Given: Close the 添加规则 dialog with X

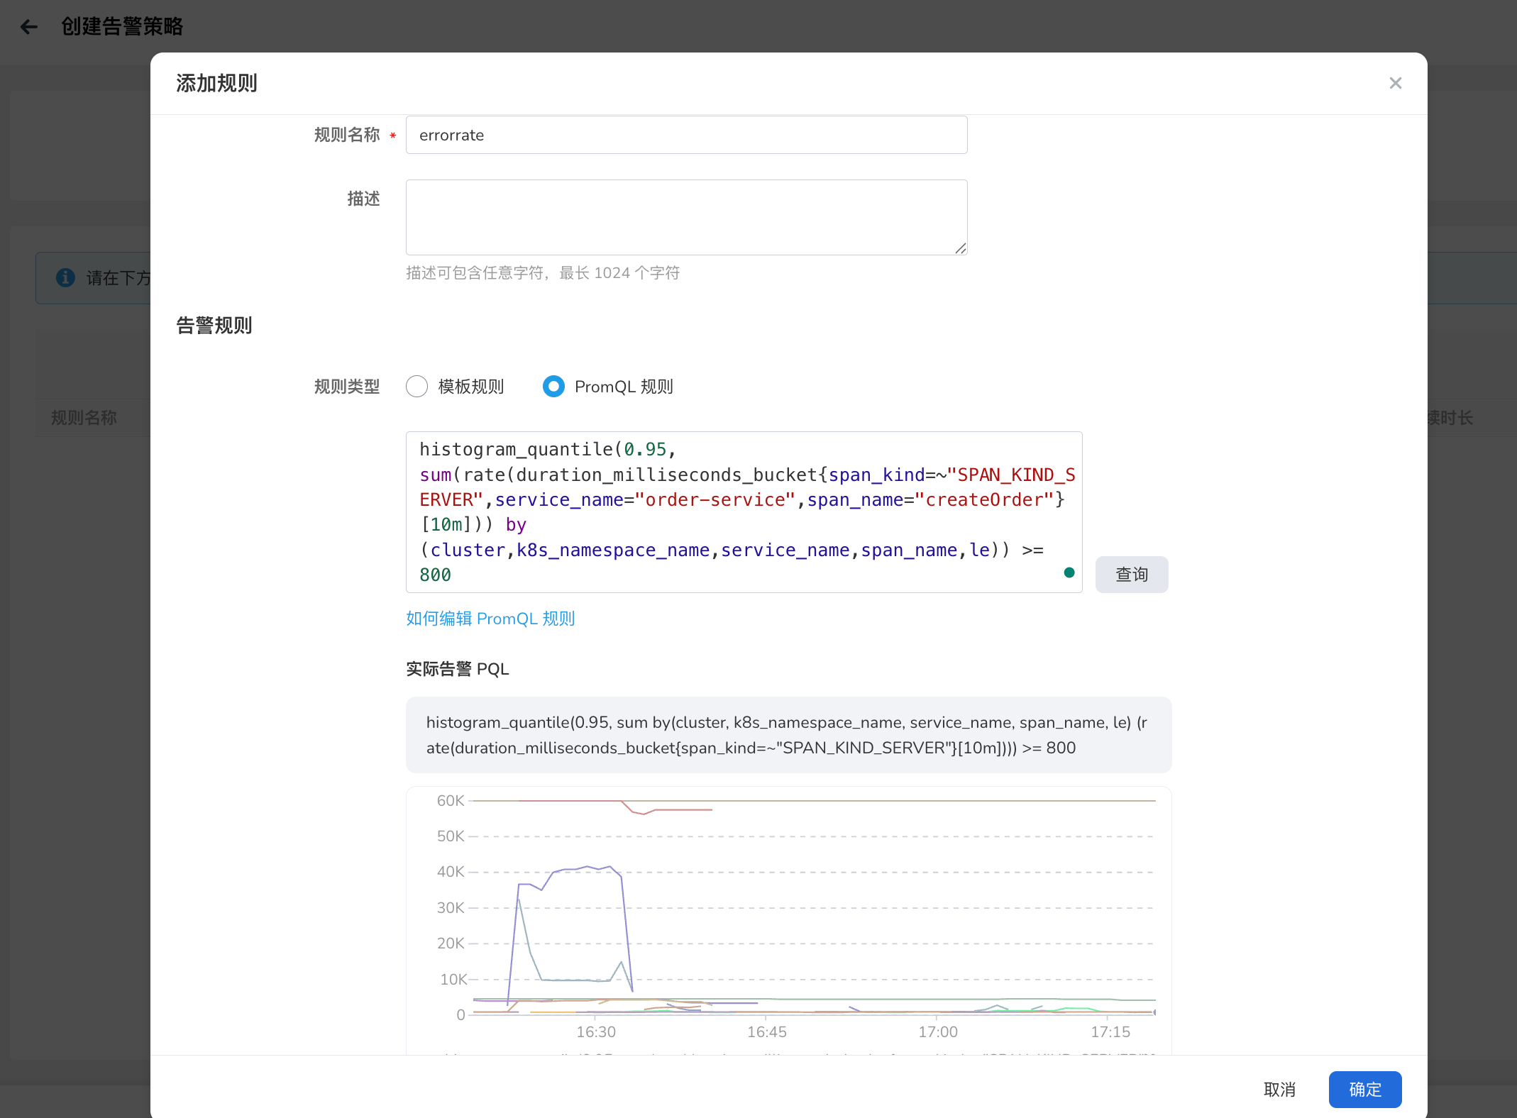Looking at the screenshot, I should [1395, 83].
